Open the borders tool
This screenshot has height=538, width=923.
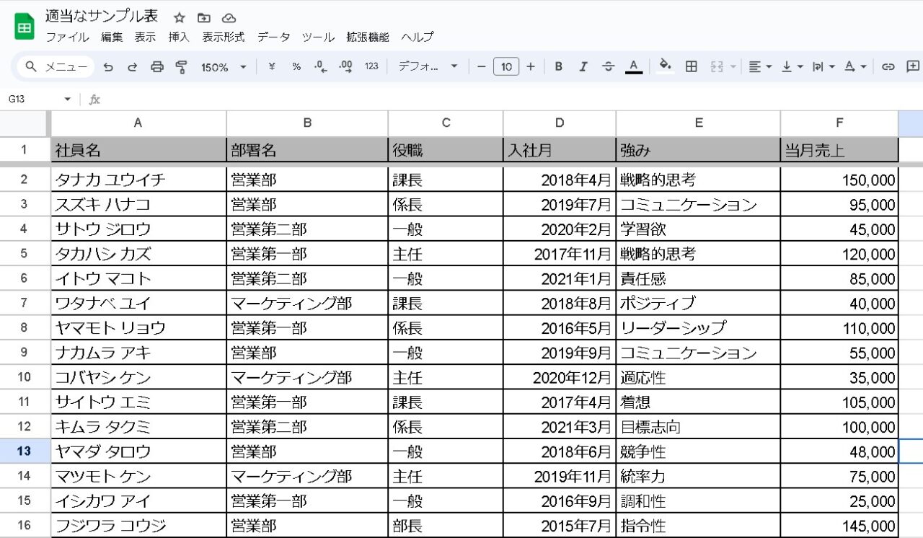point(691,66)
